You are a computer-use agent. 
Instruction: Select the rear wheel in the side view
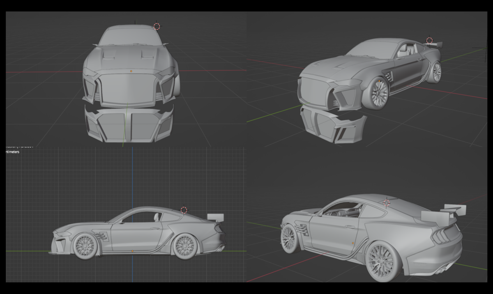click(184, 246)
